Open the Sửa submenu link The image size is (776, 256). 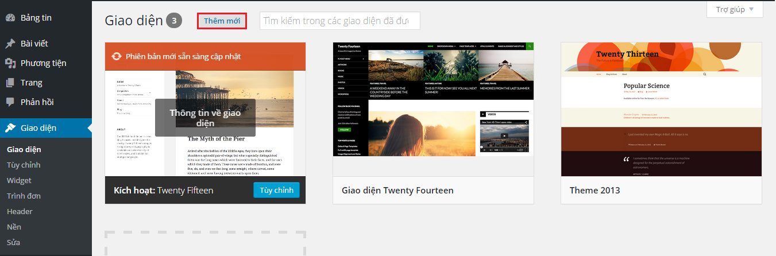pos(13,242)
